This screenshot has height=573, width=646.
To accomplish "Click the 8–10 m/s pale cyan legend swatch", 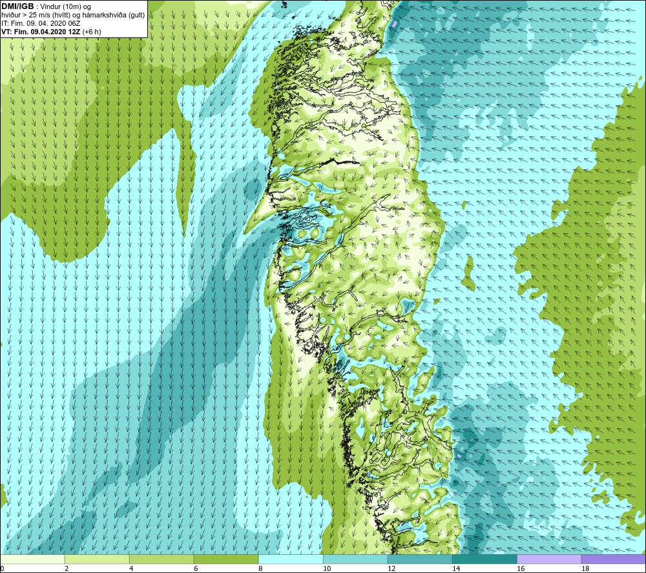I will pyautogui.click(x=291, y=559).
